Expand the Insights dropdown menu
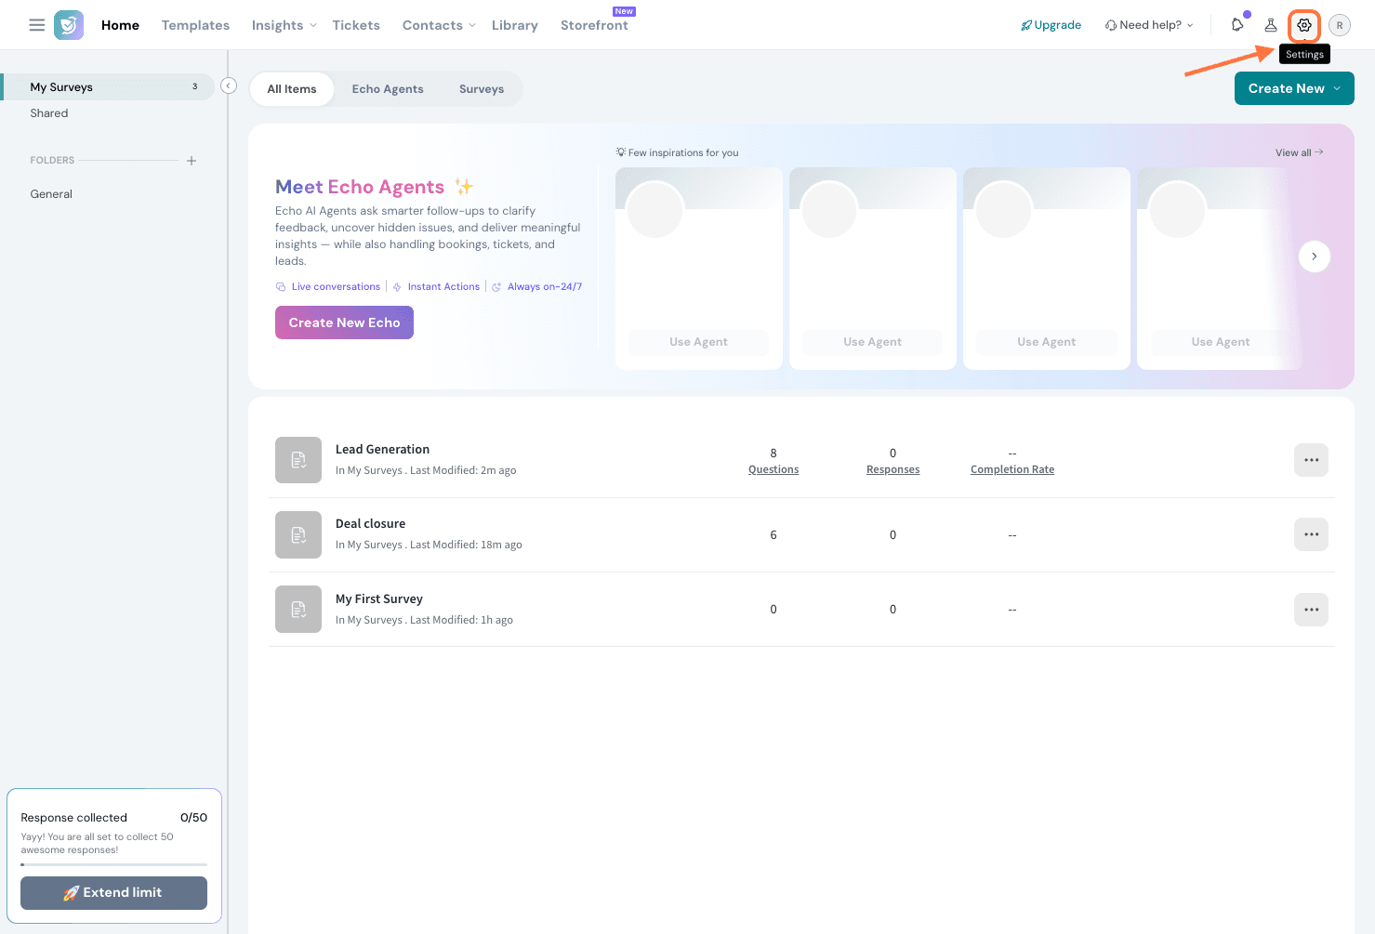Image resolution: width=1375 pixels, height=934 pixels. (284, 25)
